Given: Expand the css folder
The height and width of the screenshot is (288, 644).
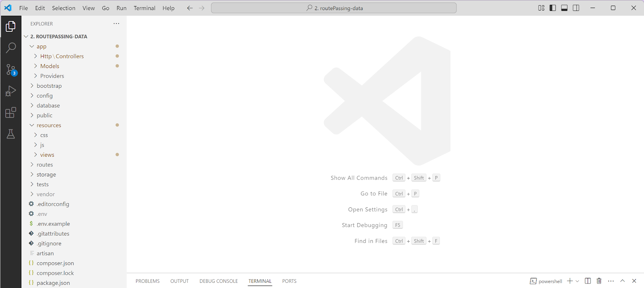Looking at the screenshot, I should pyautogui.click(x=74, y=135).
